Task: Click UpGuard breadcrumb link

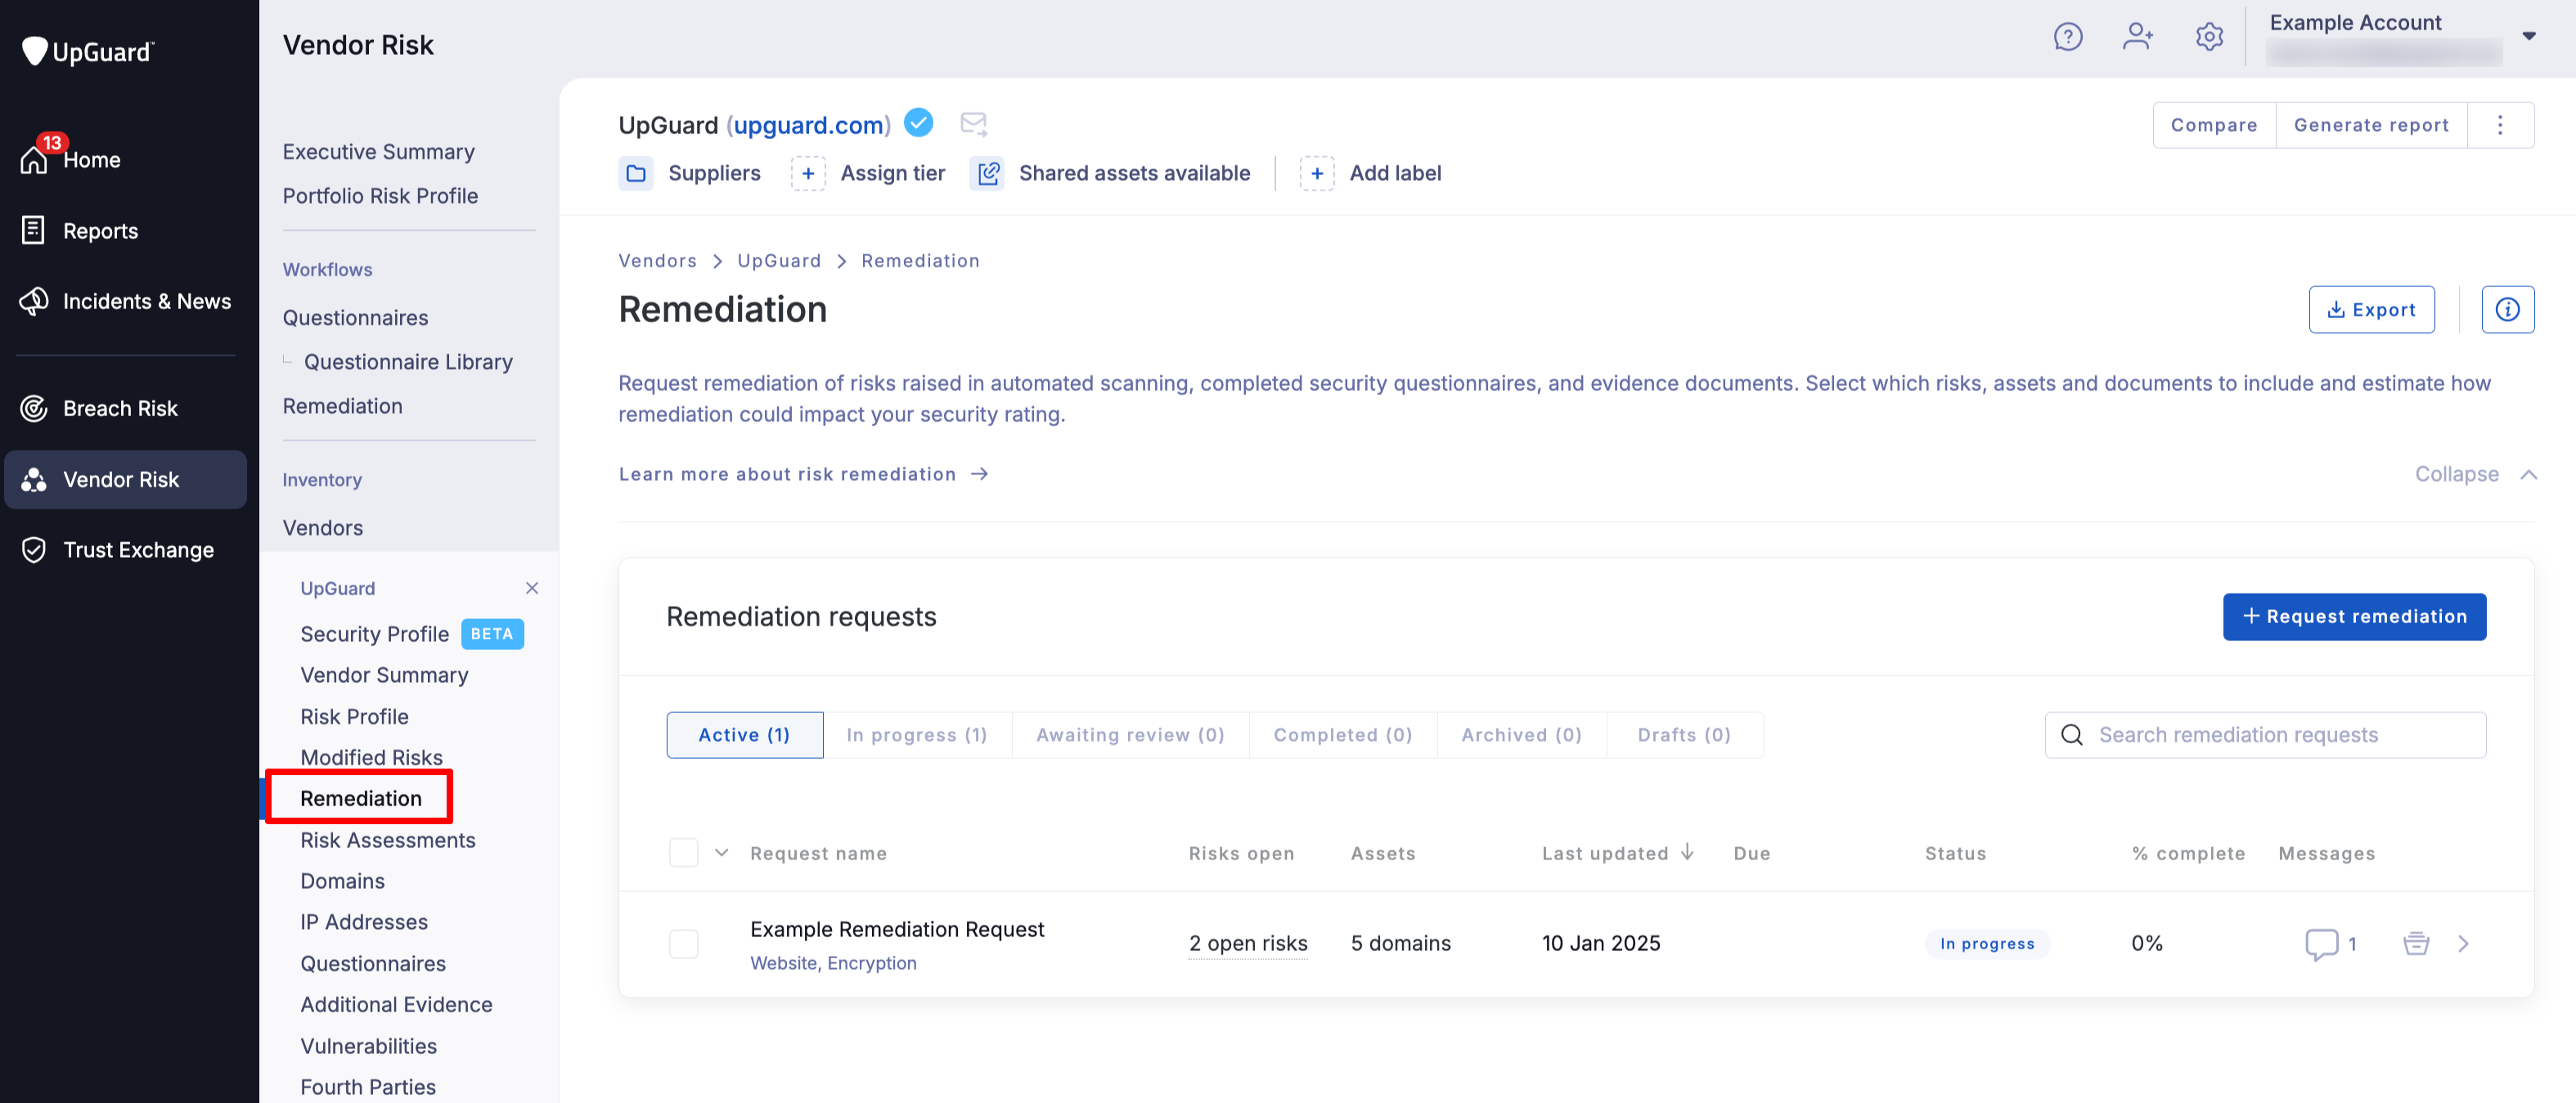Action: point(779,261)
